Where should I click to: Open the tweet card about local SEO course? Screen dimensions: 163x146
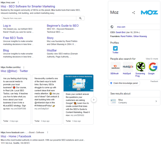pyautogui.click(x=16, y=100)
